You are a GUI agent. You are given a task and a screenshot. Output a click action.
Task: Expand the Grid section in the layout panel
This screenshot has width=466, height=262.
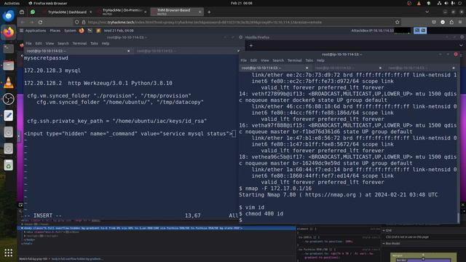click(384, 231)
